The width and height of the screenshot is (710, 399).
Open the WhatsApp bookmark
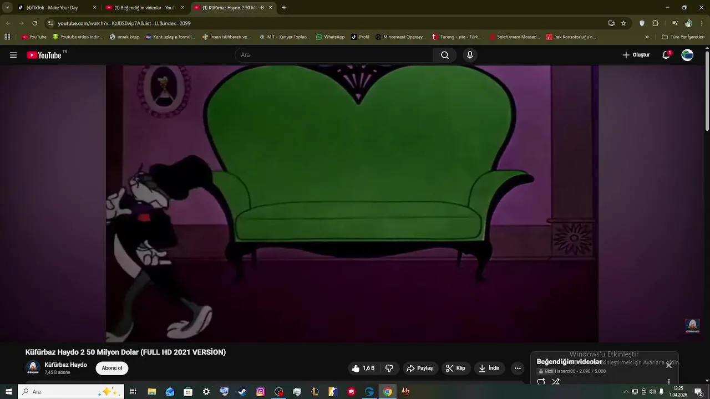330,37
